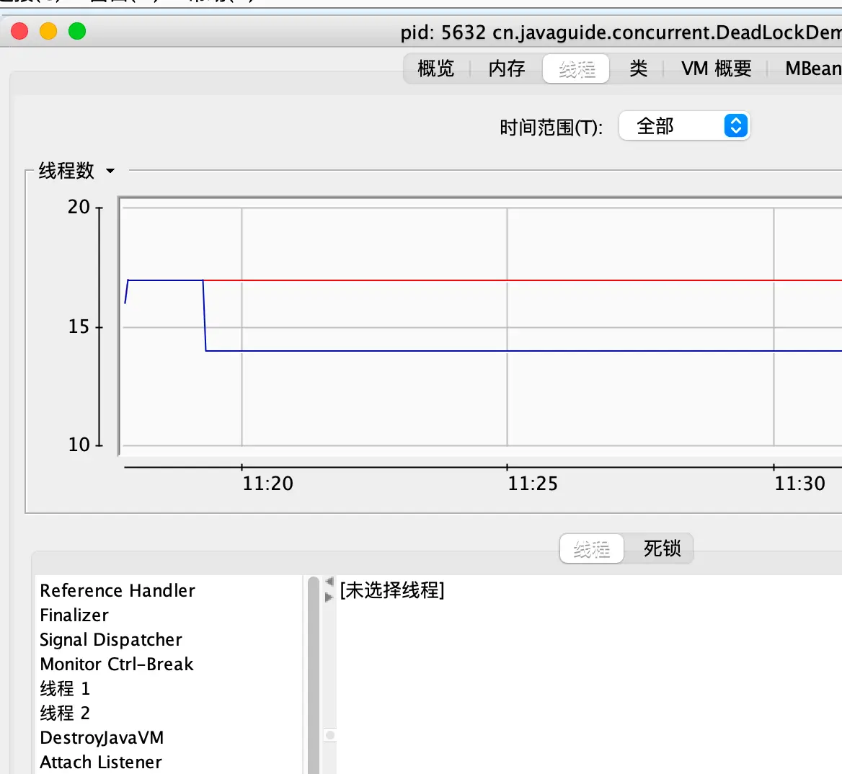Select 线程 2 in the thread list

tap(65, 713)
